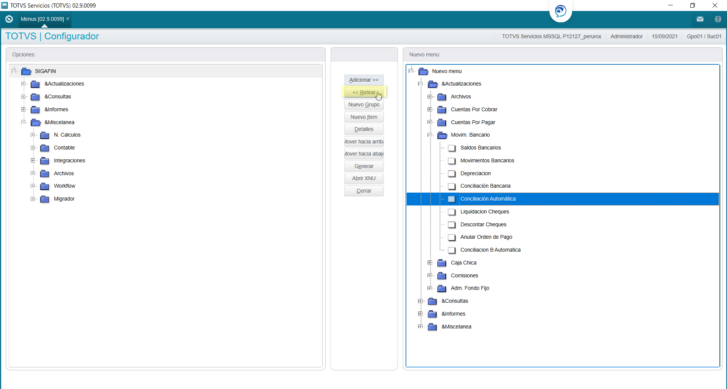
Task: Collapse the SIGAFIN root node
Action: [x=14, y=71]
